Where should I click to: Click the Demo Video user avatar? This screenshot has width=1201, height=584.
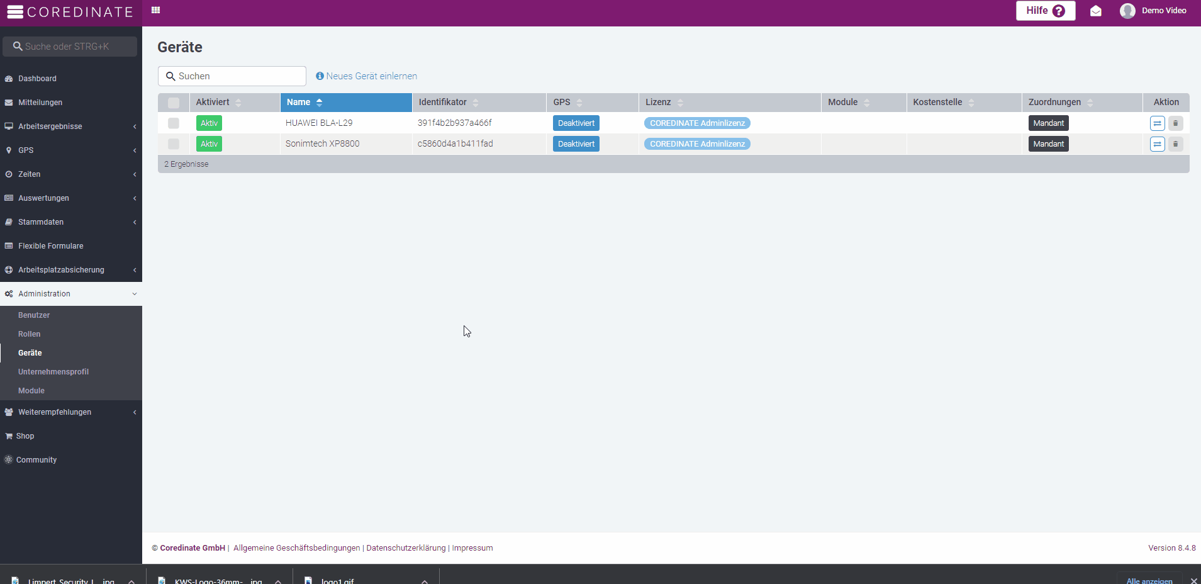click(x=1127, y=11)
